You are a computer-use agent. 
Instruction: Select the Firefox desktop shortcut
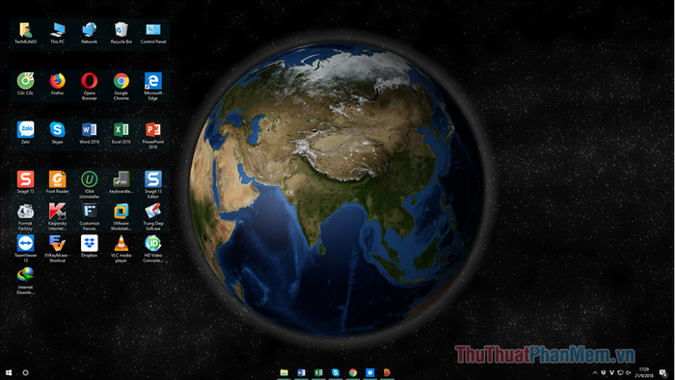[x=57, y=84]
